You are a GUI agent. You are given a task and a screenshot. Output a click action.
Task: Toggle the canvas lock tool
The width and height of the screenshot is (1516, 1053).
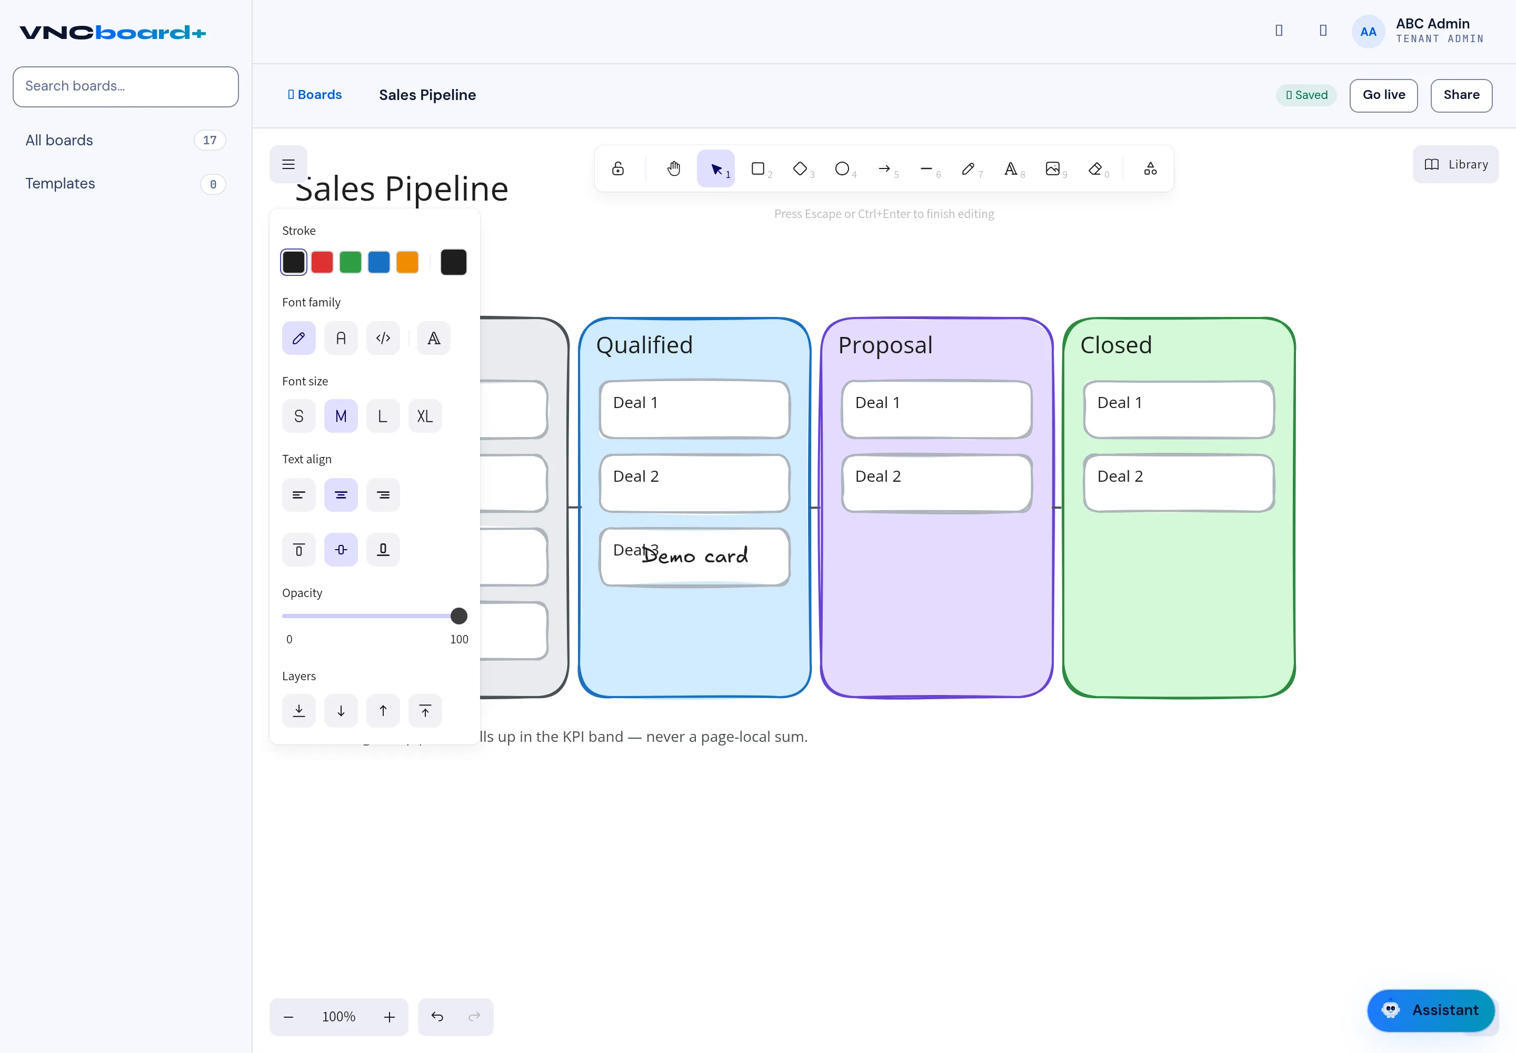pos(617,169)
